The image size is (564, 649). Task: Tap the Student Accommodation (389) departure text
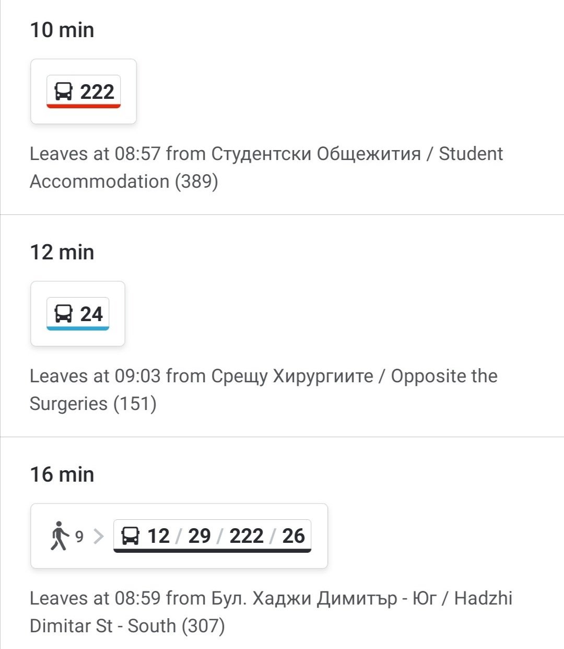coord(266,167)
